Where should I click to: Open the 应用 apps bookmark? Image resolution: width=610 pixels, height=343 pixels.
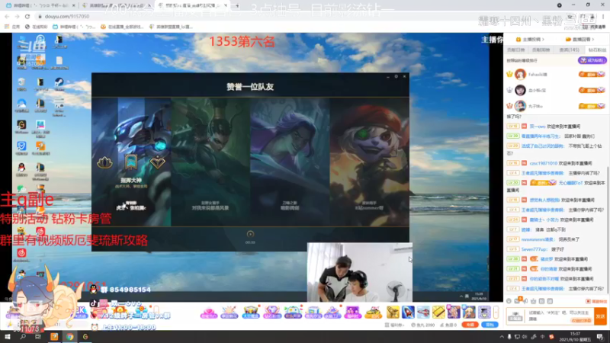coord(11,27)
